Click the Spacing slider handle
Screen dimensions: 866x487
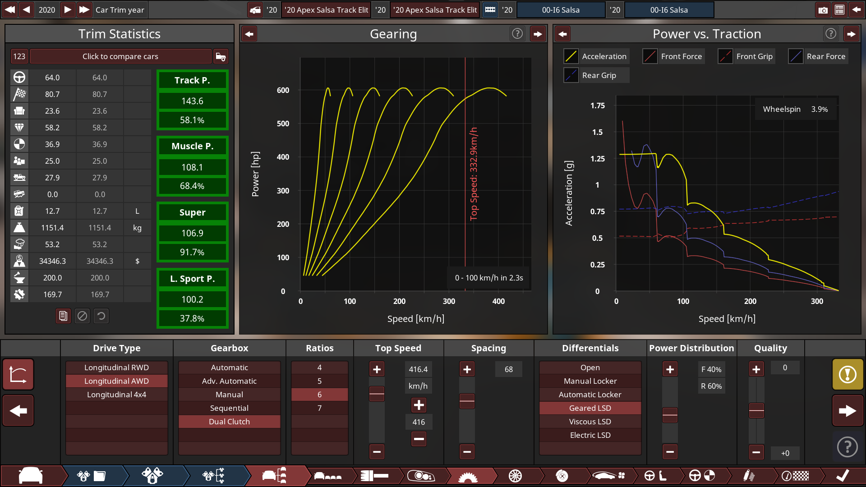(x=467, y=400)
